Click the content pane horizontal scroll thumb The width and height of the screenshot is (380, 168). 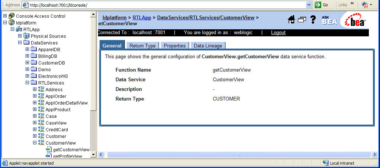(x=239, y=154)
